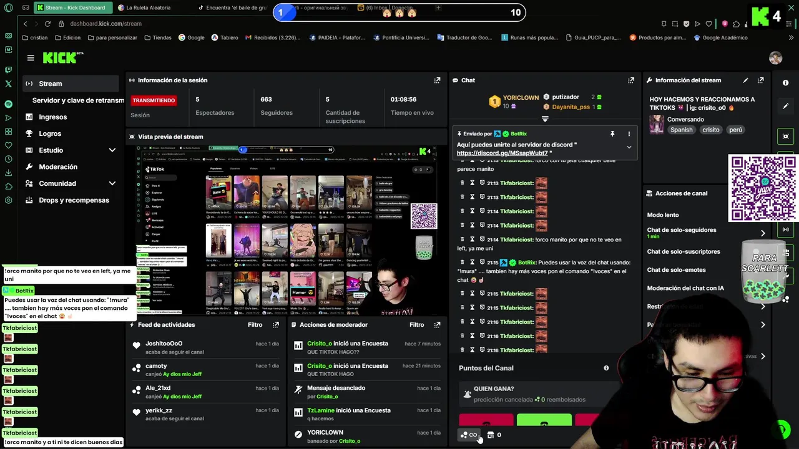Open the Tiendas bookmark folder
This screenshot has height=449, width=799.
point(157,37)
